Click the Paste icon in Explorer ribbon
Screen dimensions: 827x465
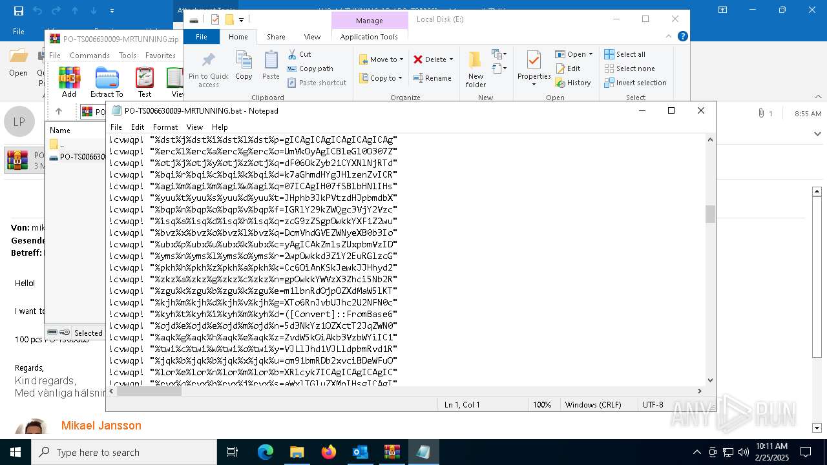[271, 65]
